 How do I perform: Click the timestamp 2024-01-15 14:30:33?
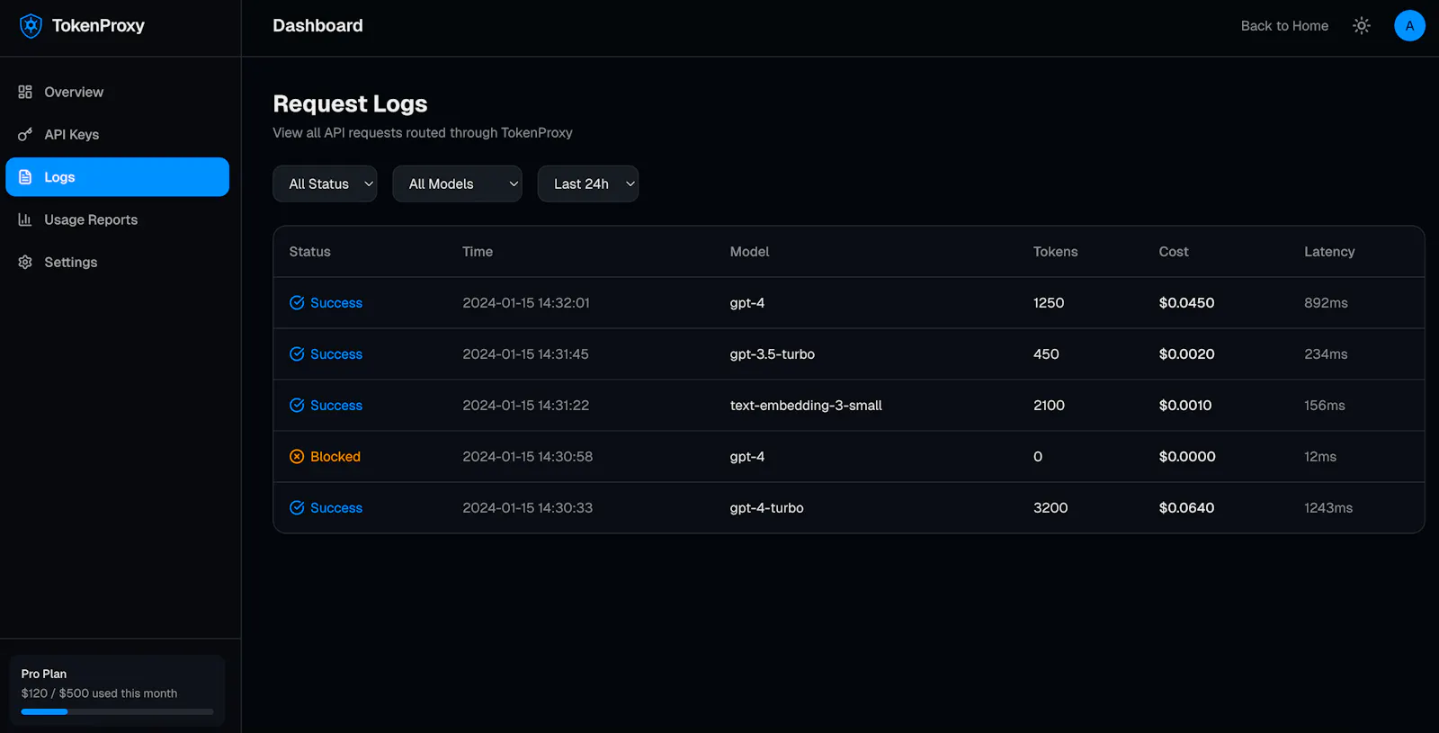point(528,508)
